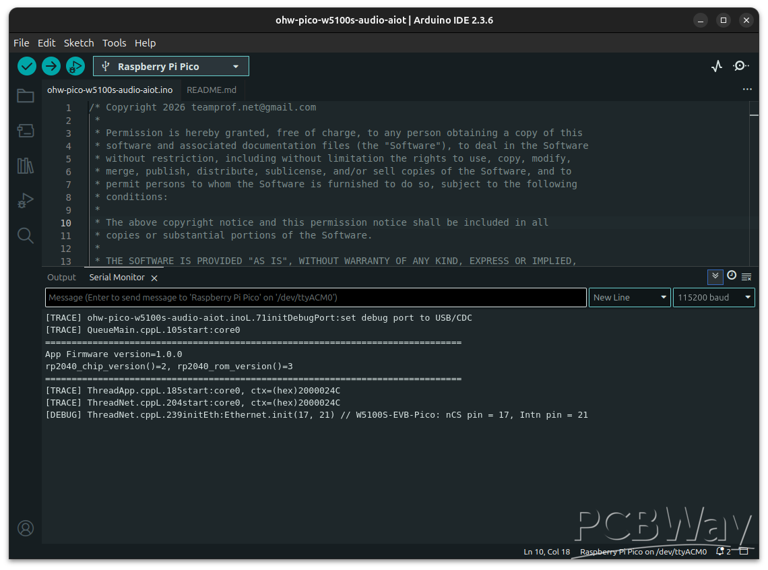Toggle timestamp clock in Serial Monitor

click(732, 276)
